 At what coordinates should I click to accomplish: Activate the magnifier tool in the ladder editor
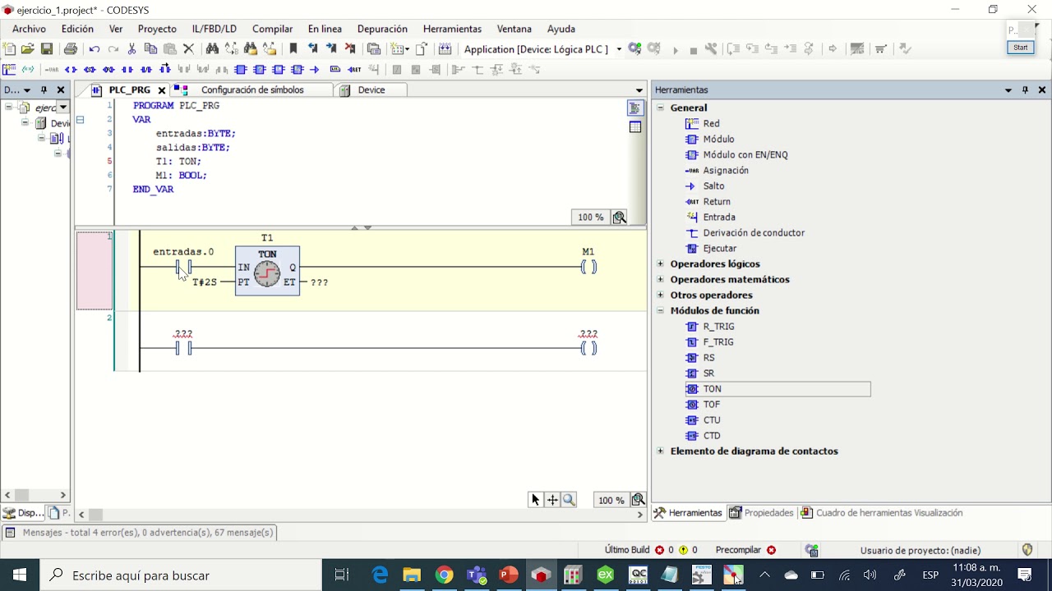point(569,500)
